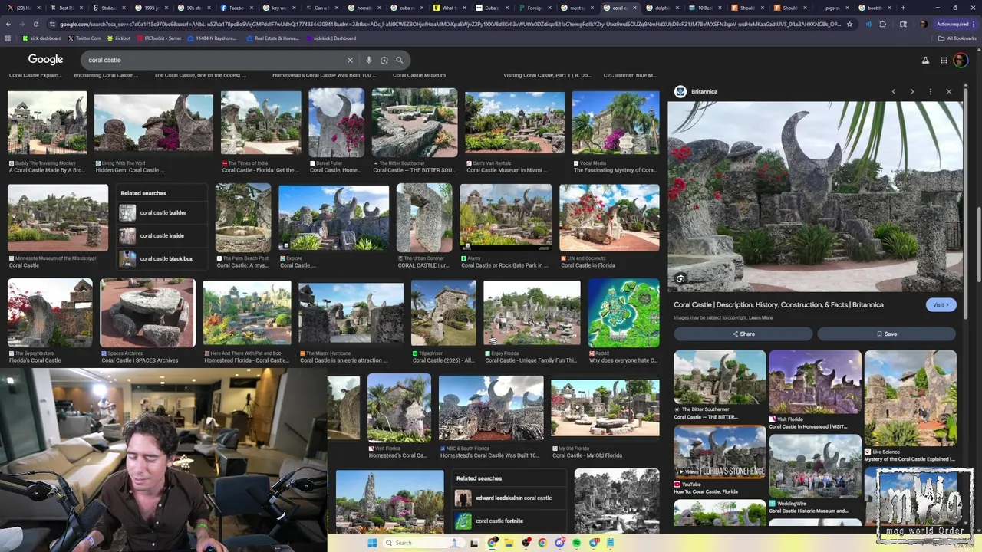Select related search coral castle inside
The height and width of the screenshot is (552, 982).
162,236
